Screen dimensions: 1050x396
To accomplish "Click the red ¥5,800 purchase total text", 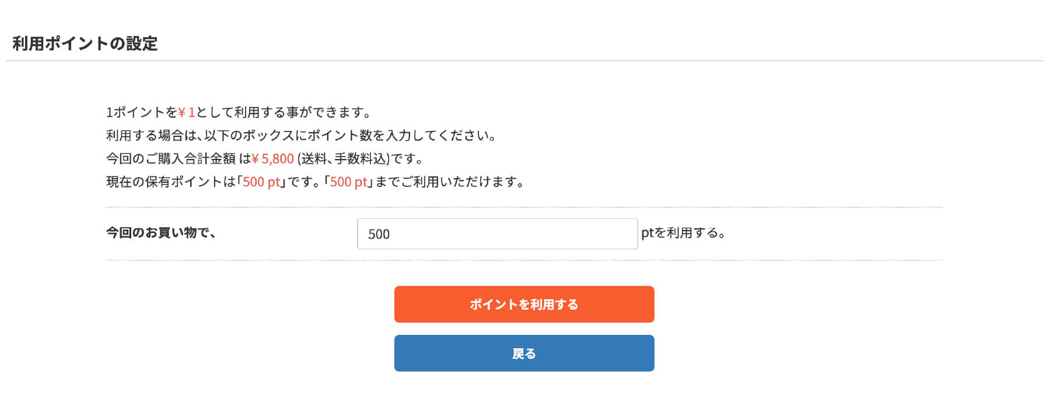I will point(274,158).
